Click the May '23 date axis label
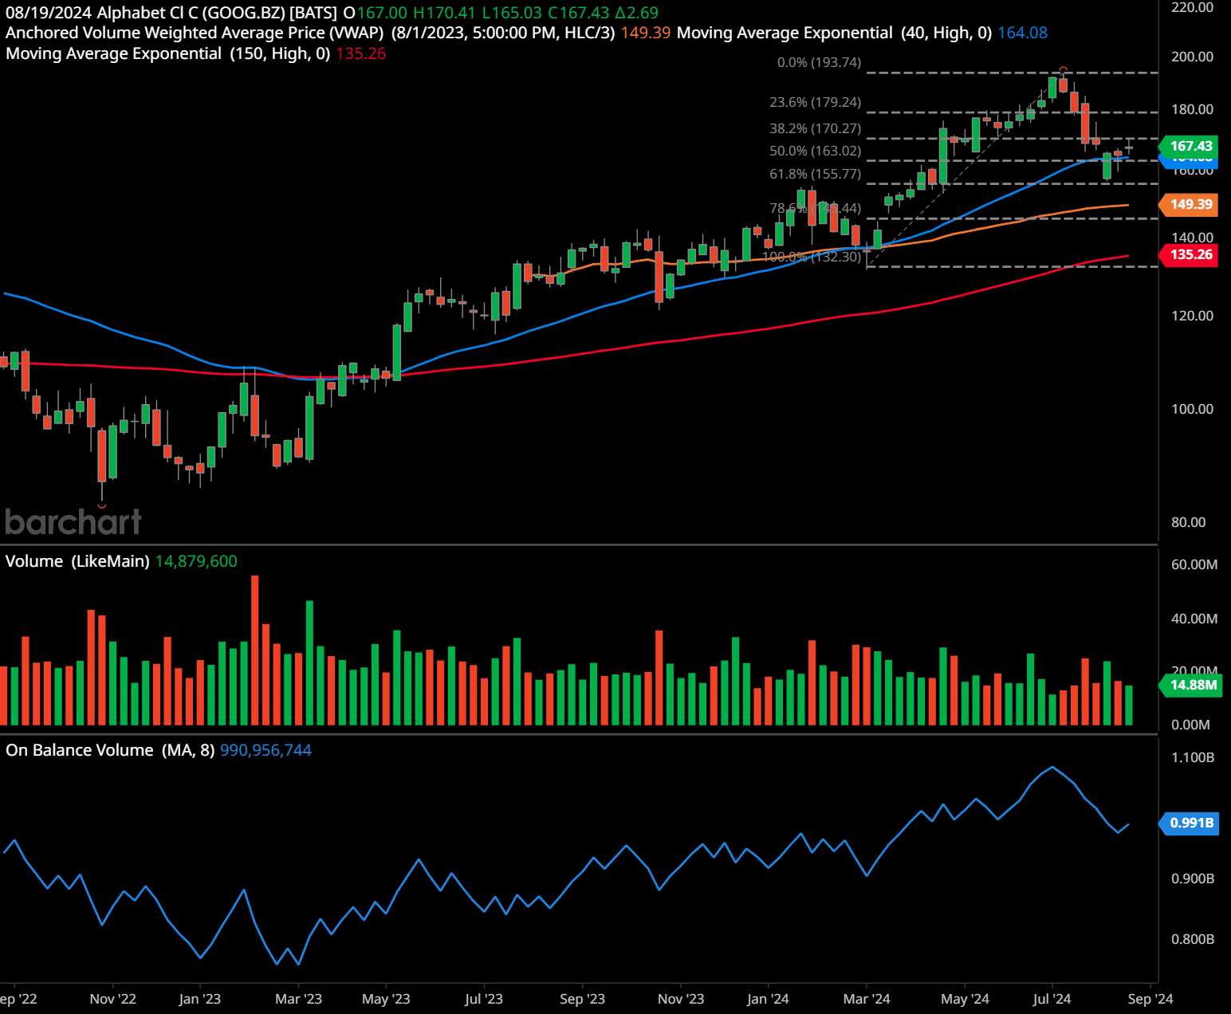Screen dimensions: 1231x1014 [x=386, y=999]
